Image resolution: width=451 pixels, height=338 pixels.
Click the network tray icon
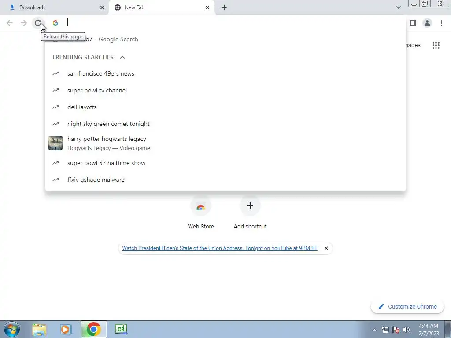[385, 330]
